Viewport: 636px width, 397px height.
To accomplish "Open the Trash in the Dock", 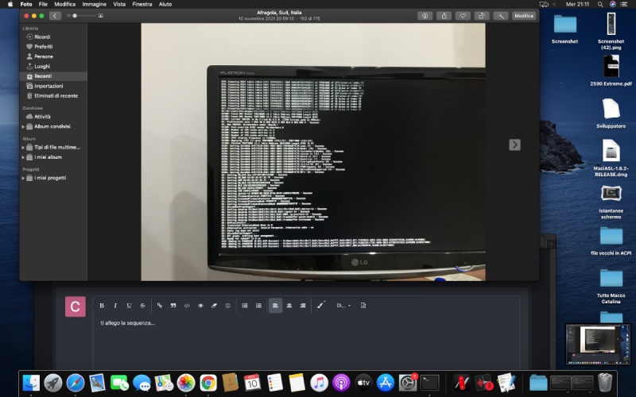I will click(605, 383).
